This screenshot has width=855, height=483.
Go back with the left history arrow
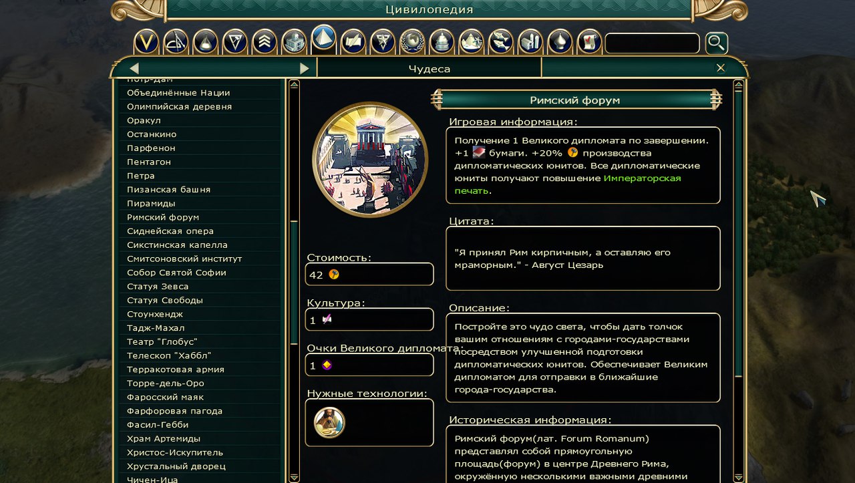coord(134,68)
